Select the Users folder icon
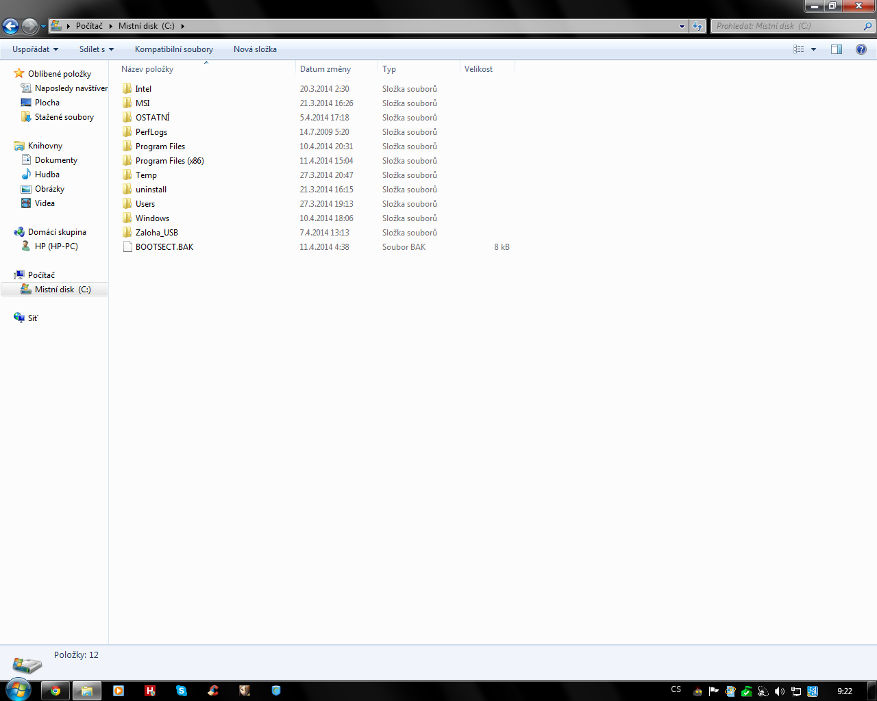Image resolution: width=877 pixels, height=701 pixels. 127,203
